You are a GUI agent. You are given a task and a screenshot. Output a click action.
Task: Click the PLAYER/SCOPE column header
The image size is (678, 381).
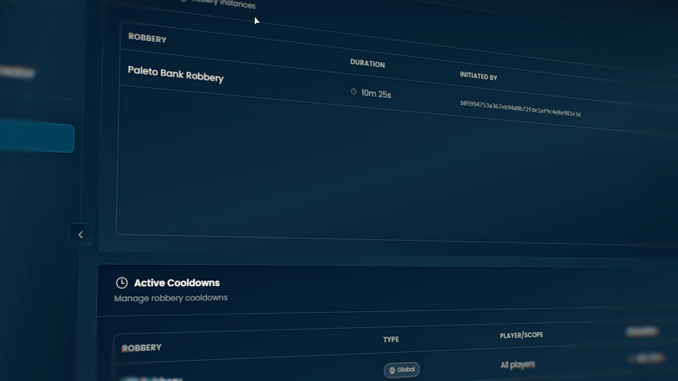pyautogui.click(x=521, y=335)
